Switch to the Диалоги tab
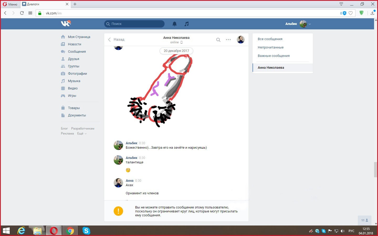This screenshot has width=378, height=236. click(x=45, y=4)
